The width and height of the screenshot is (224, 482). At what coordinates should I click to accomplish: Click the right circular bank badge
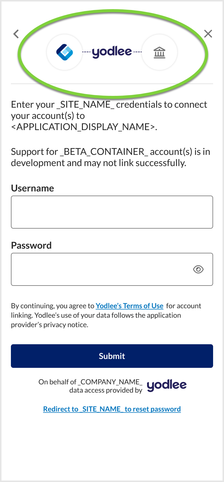[159, 52]
